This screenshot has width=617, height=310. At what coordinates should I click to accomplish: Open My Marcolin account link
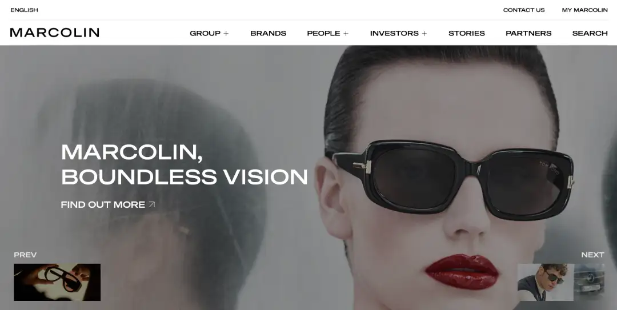click(x=585, y=10)
